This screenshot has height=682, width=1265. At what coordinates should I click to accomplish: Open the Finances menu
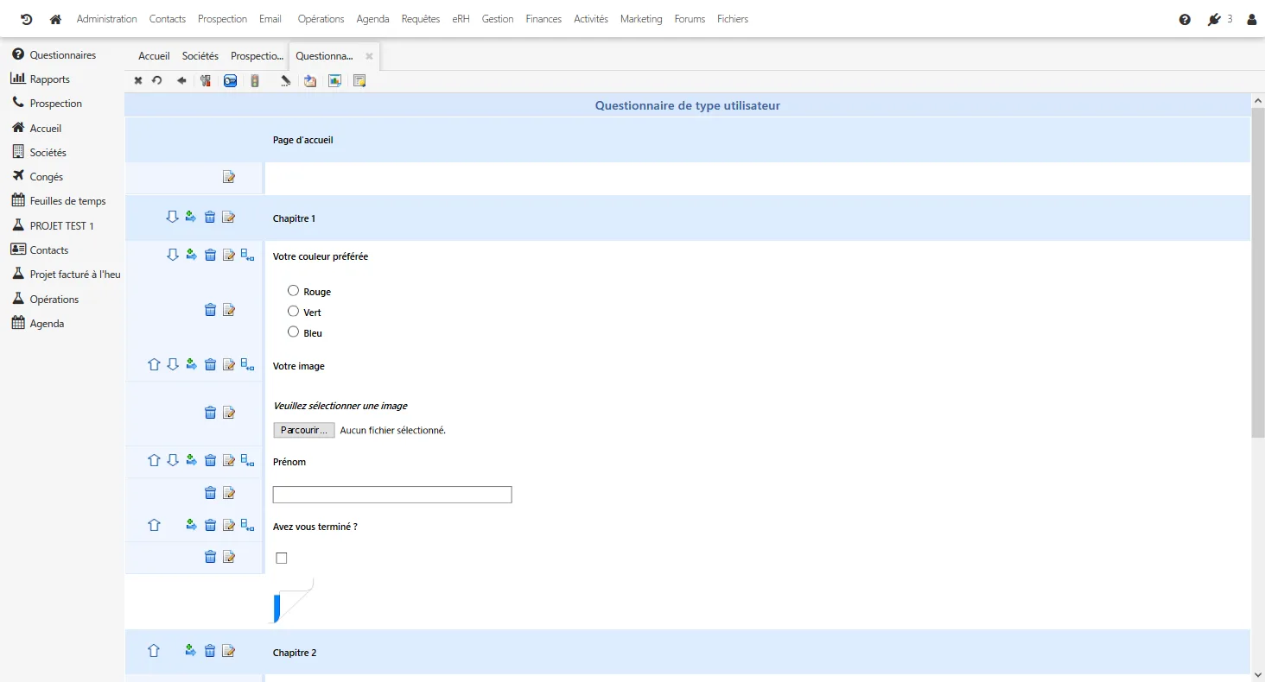(544, 19)
